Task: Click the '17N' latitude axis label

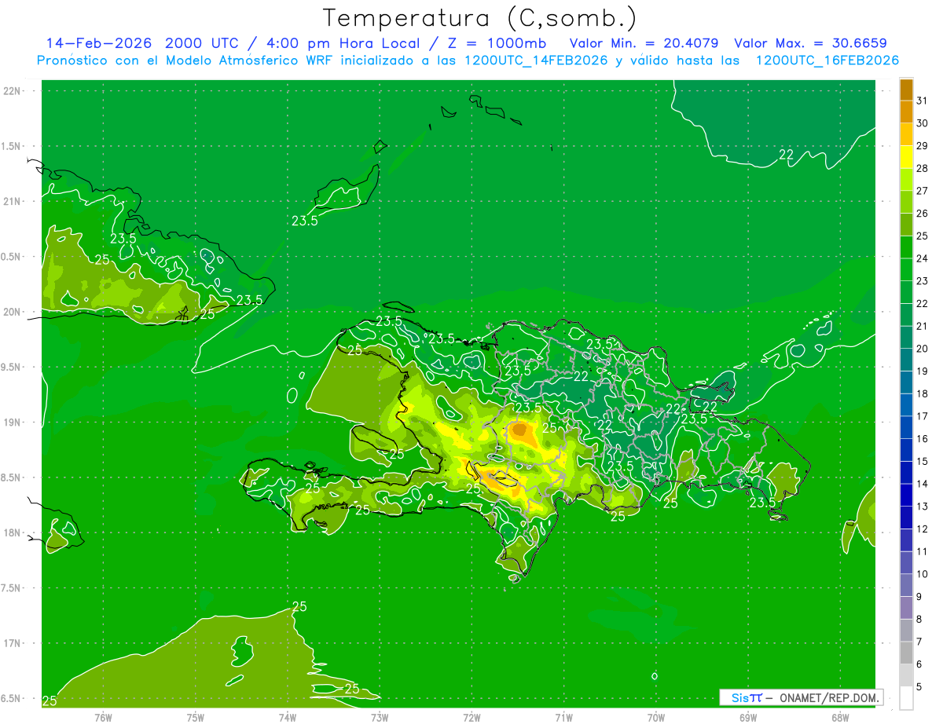Action: point(13,643)
